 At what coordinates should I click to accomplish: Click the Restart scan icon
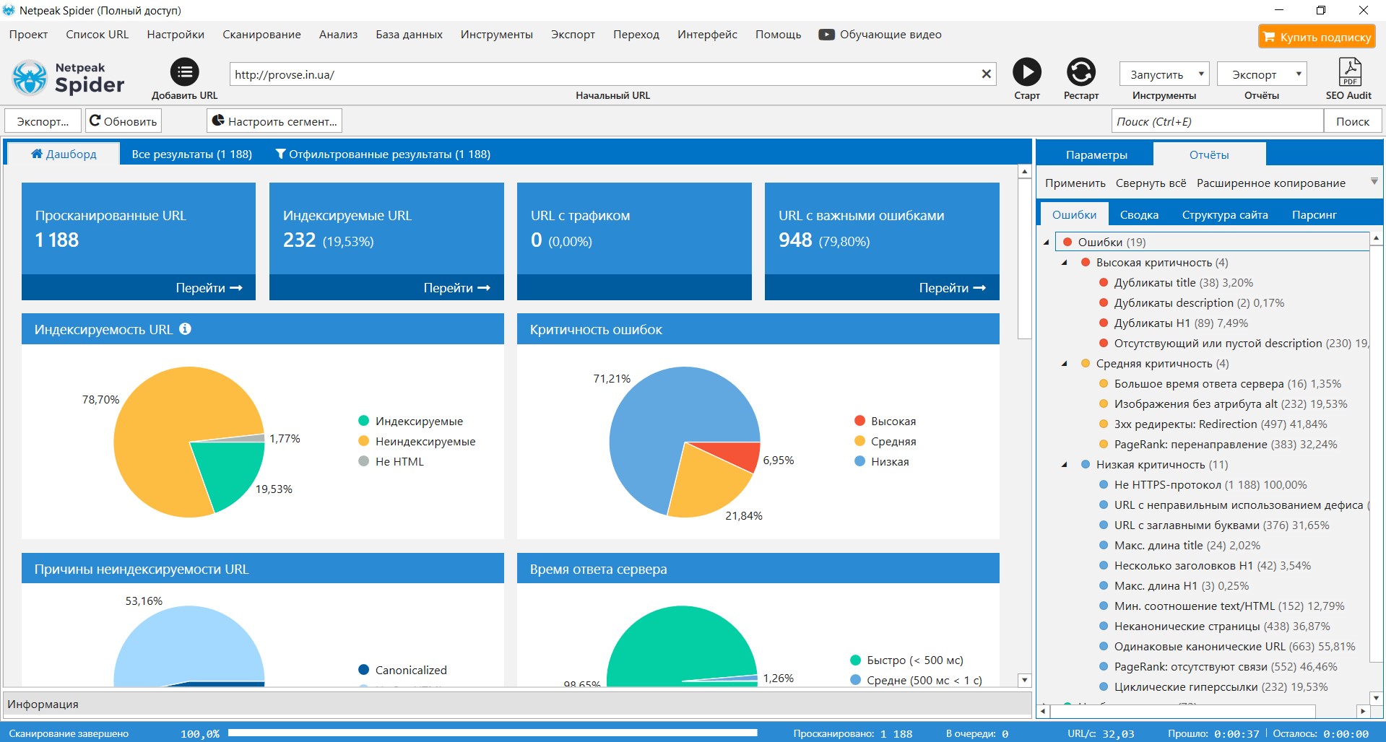click(x=1080, y=72)
